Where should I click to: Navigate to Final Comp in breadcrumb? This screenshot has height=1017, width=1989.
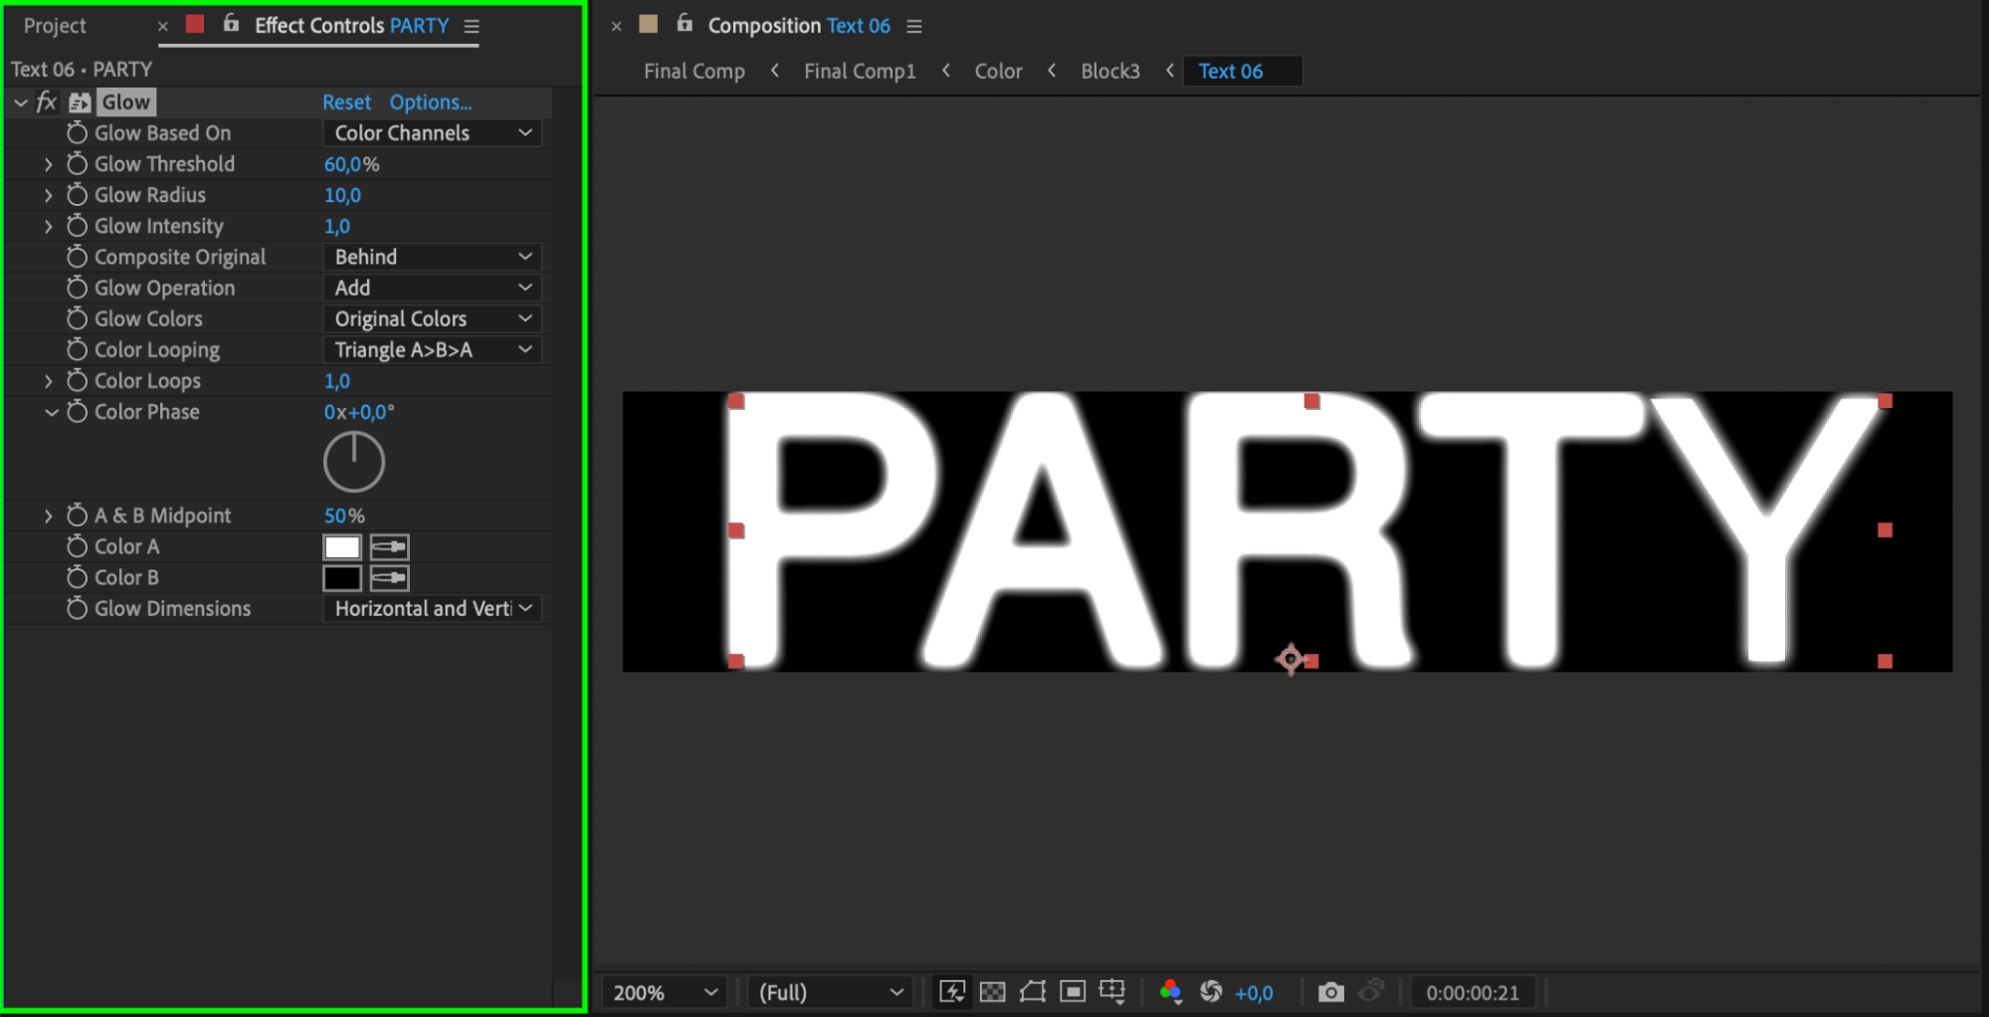[x=694, y=72]
